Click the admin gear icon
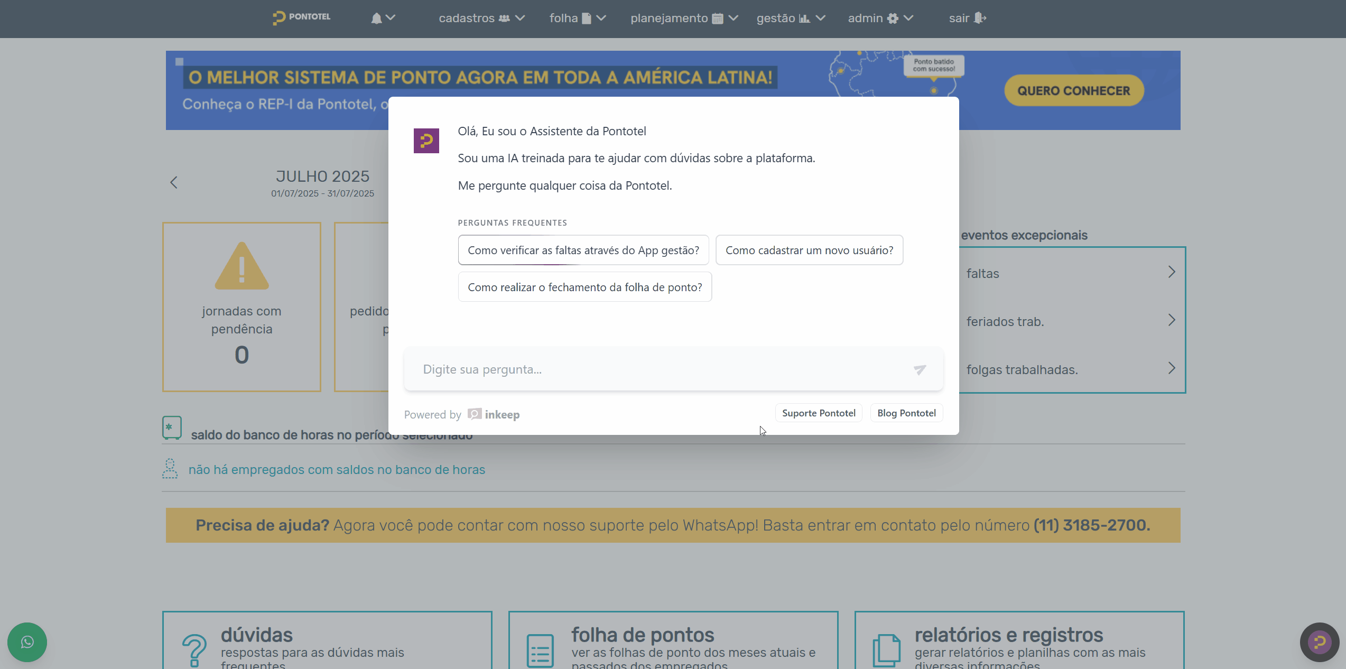Image resolution: width=1346 pixels, height=669 pixels. (893, 18)
